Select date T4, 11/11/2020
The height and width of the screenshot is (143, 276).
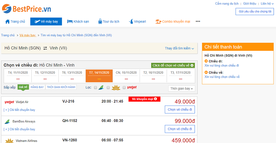[18, 76]
